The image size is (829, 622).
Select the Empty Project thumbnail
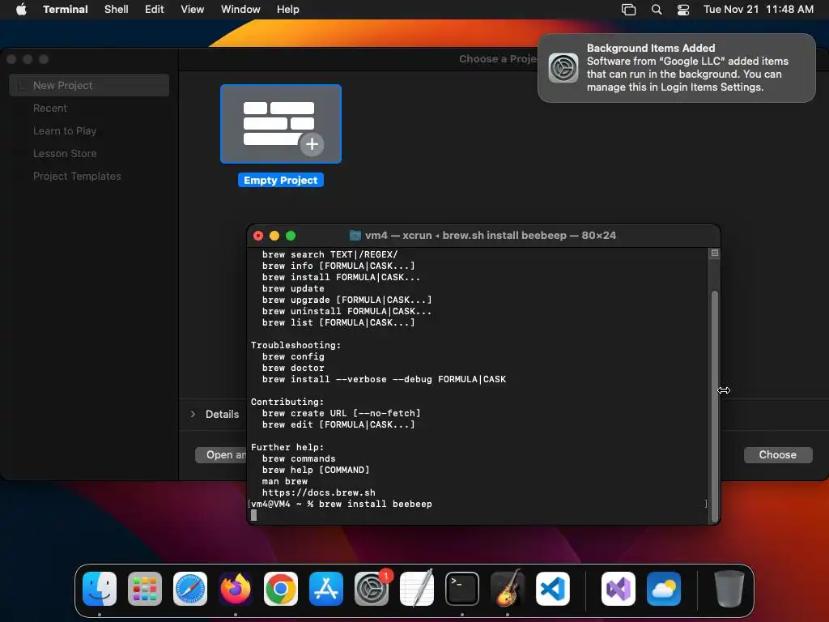coord(281,124)
